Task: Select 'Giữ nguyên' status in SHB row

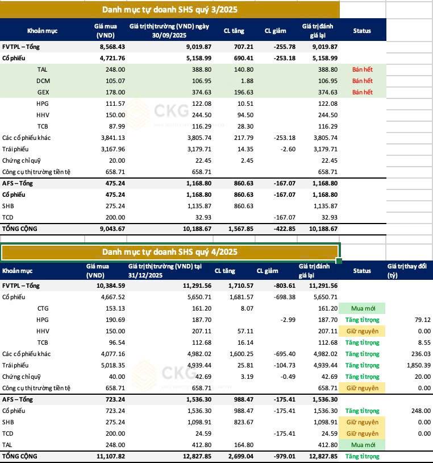Action: (363, 422)
